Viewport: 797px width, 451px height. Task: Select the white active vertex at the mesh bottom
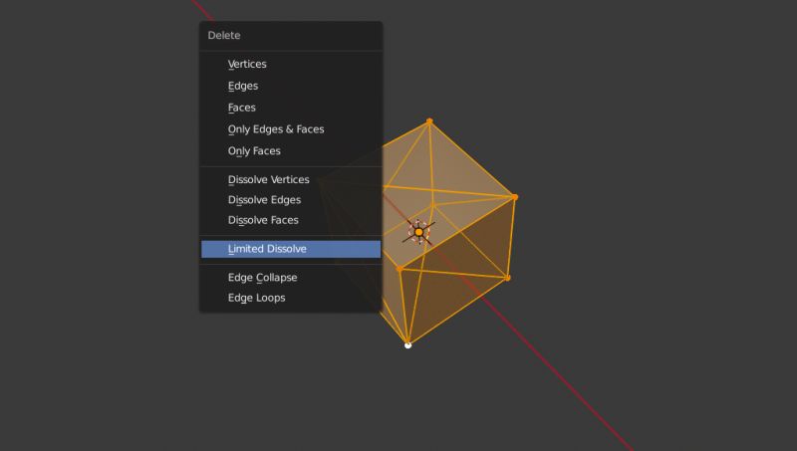pyautogui.click(x=407, y=345)
